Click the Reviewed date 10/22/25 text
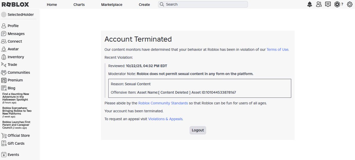 [x=138, y=66]
